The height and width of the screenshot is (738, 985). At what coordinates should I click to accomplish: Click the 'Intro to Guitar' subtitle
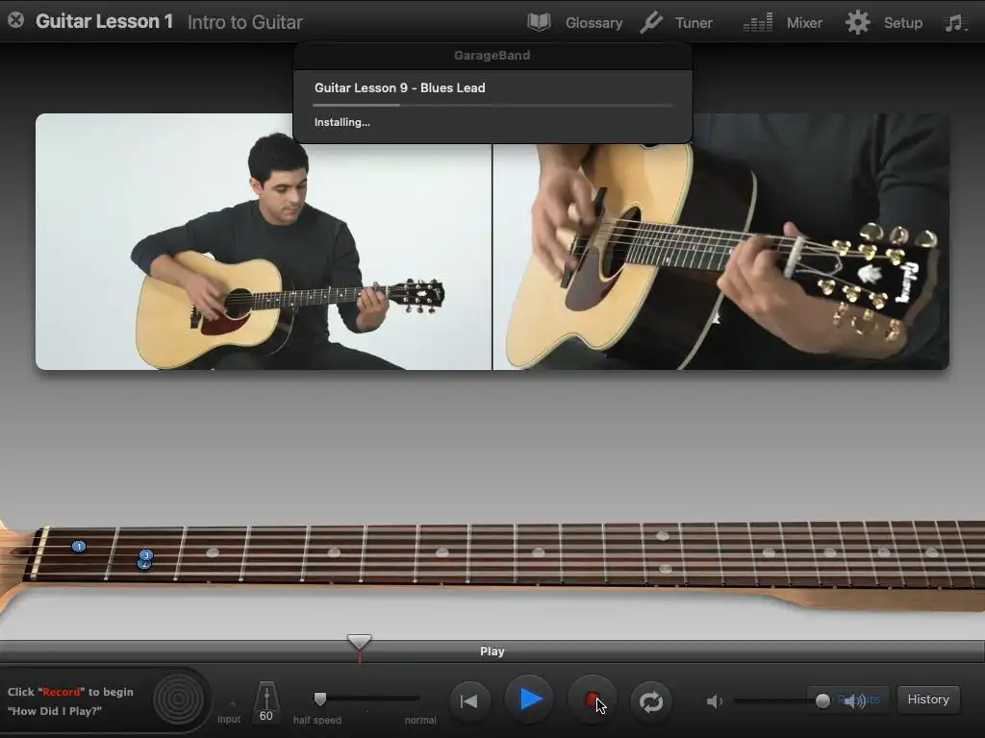pyautogui.click(x=245, y=23)
